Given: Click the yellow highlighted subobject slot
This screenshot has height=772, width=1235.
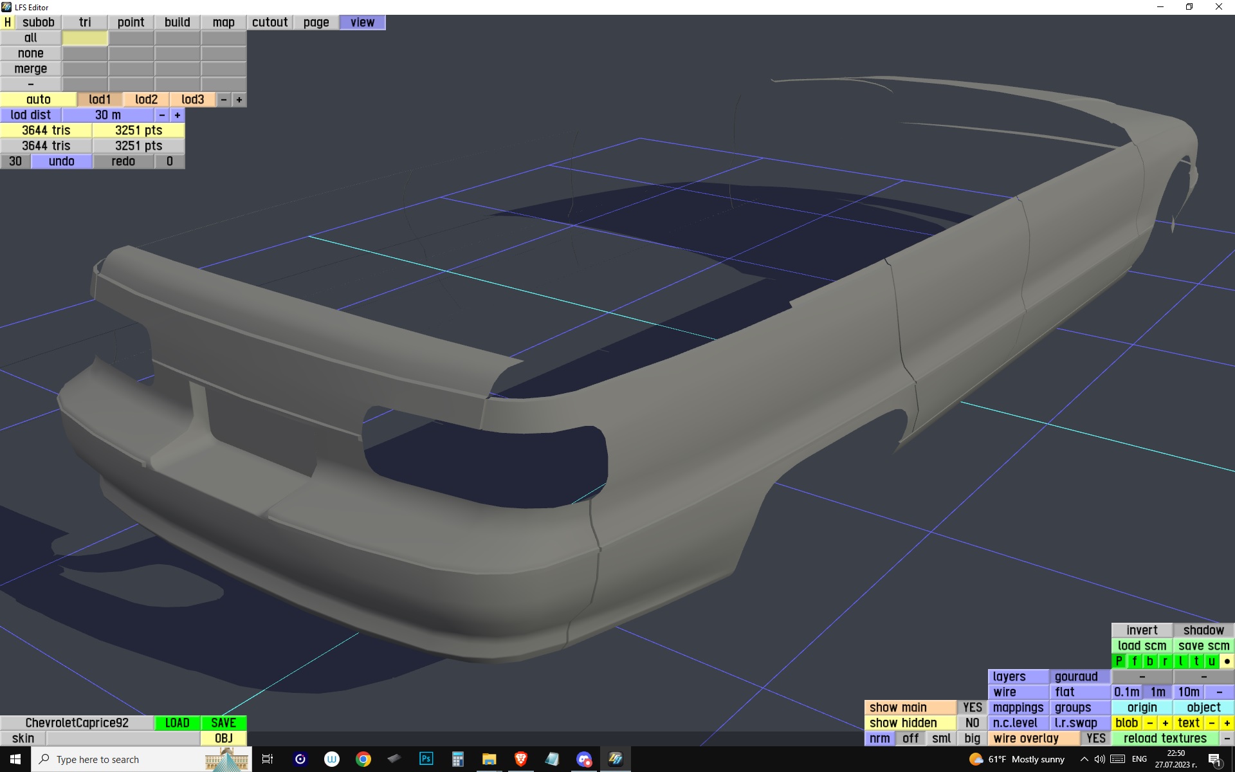Looking at the screenshot, I should pos(85,38).
